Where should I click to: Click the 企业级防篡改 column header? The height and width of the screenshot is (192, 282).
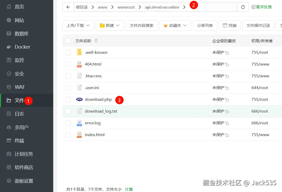click(x=224, y=41)
